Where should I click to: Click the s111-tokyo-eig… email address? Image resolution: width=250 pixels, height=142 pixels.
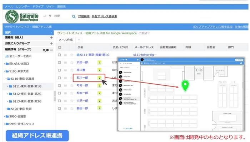tap(145, 55)
